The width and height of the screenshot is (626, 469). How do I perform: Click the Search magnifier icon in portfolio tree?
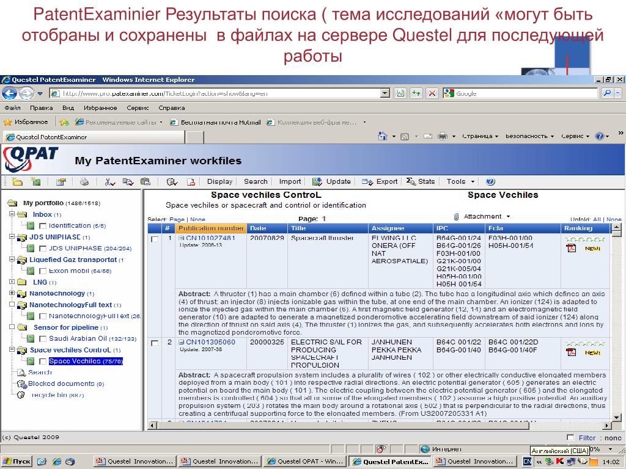(21, 373)
